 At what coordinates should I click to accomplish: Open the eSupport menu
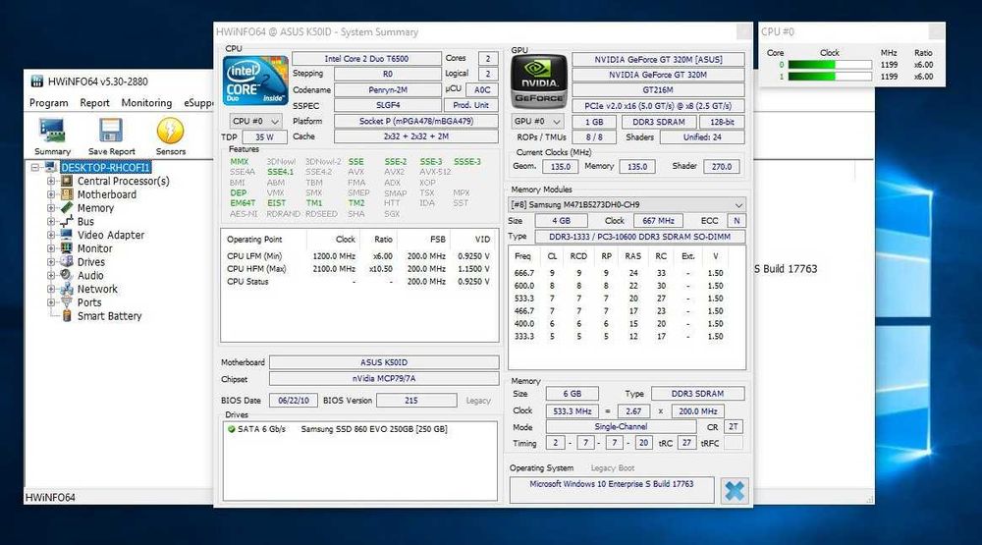(198, 103)
